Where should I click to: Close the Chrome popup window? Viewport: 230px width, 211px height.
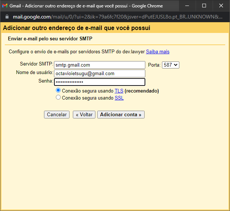pyautogui.click(x=221, y=6)
